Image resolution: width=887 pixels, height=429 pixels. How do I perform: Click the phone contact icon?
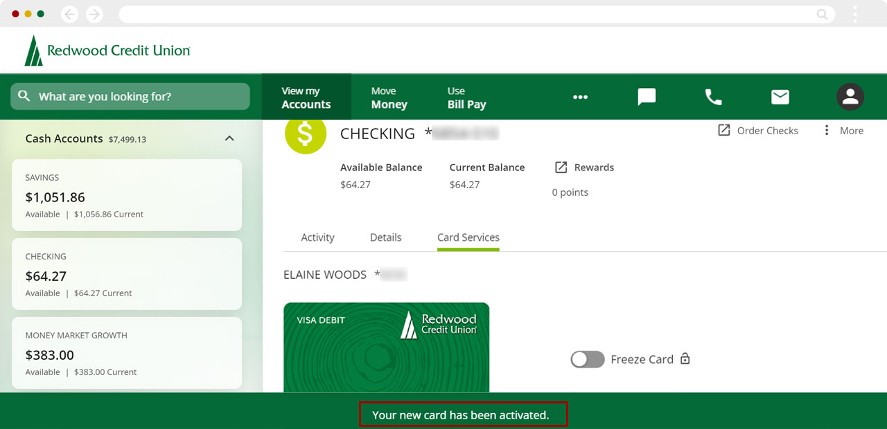pyautogui.click(x=713, y=97)
